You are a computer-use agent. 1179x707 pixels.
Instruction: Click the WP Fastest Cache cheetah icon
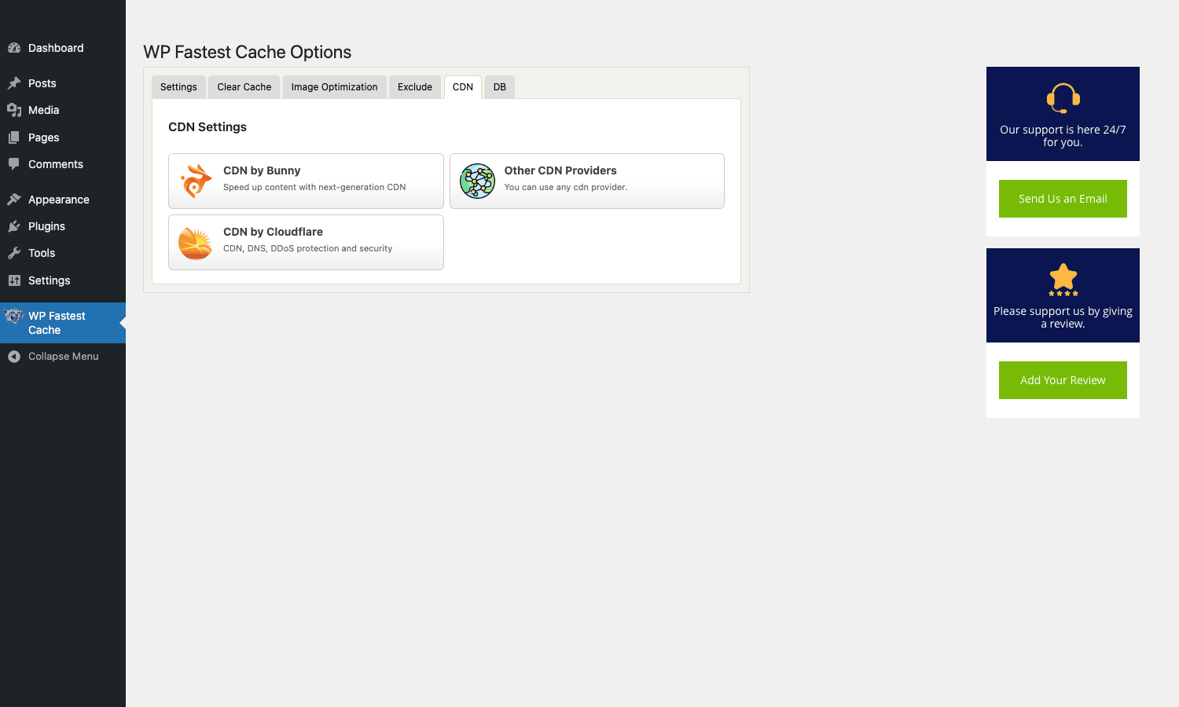[x=14, y=316]
